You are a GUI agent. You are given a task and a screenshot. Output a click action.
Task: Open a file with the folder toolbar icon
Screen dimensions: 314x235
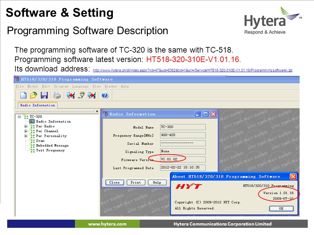click(x=34, y=95)
